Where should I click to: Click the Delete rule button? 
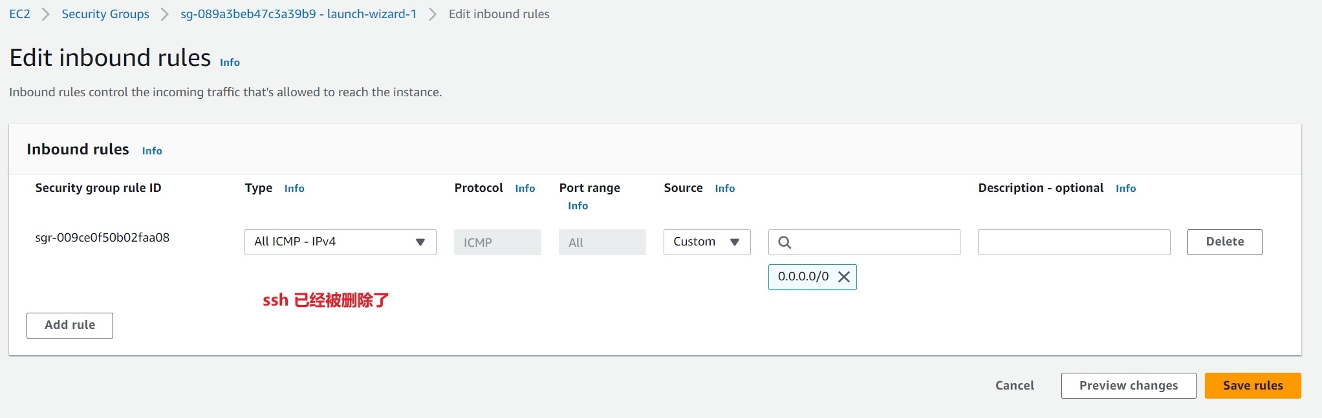click(1224, 242)
